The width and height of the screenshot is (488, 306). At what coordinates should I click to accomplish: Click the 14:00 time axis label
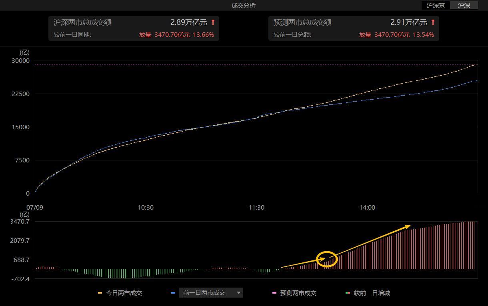pyautogui.click(x=367, y=208)
